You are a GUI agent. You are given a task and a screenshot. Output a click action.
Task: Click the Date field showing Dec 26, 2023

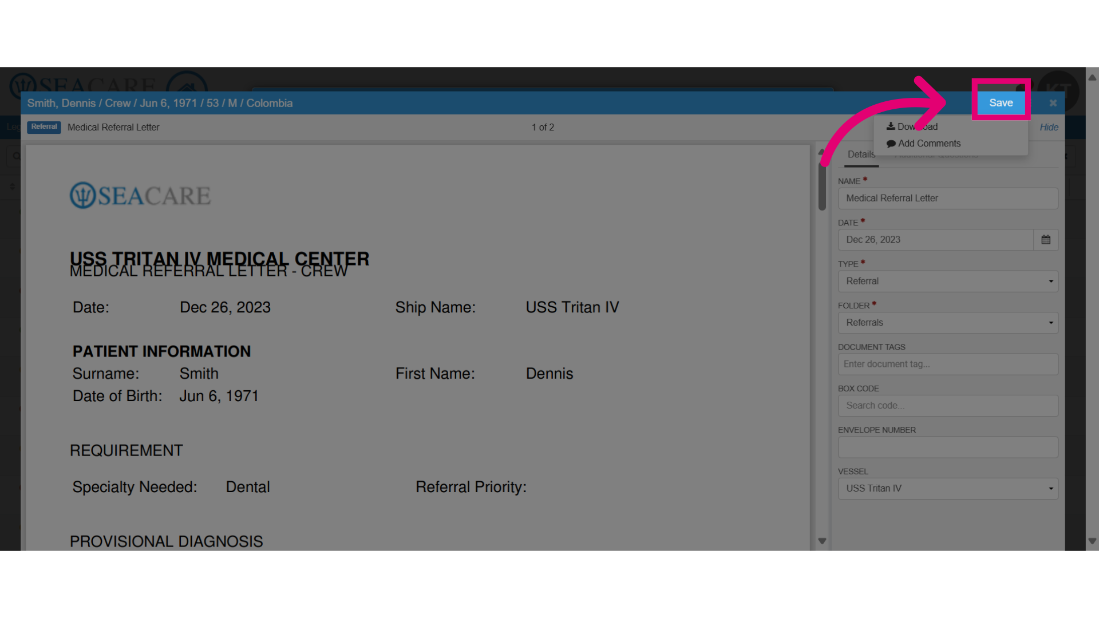tap(936, 240)
